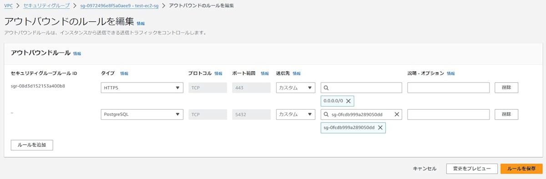This screenshot has width=546, height=179.
Task: Click ルールを保存 button
Action: (521, 169)
